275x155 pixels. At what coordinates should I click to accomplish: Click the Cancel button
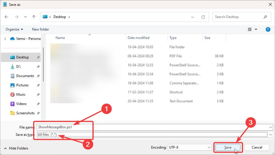coord(257,147)
